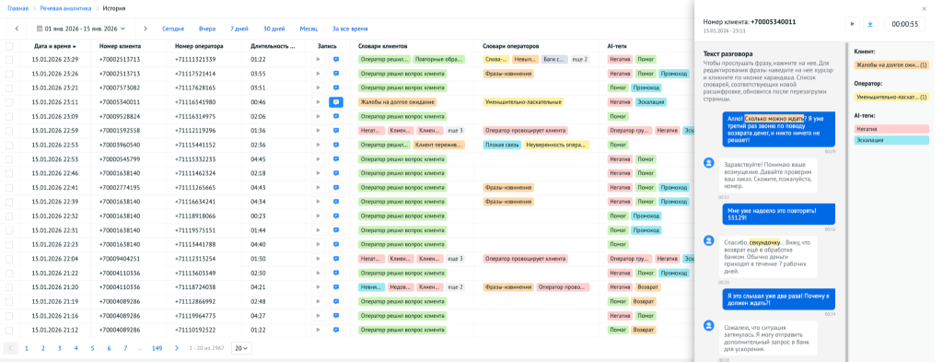The height and width of the screenshot is (362, 943).
Task: Open transcript icon for call at 23:09
Action: (336, 117)
